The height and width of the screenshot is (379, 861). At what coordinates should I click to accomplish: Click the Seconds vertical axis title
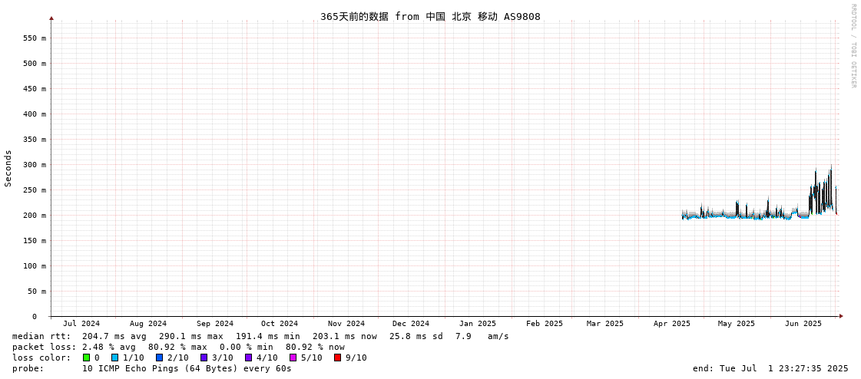point(8,168)
